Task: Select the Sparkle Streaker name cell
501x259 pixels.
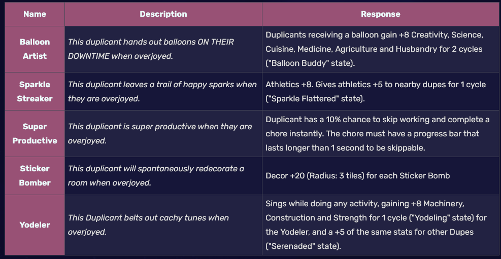Action: pos(35,92)
